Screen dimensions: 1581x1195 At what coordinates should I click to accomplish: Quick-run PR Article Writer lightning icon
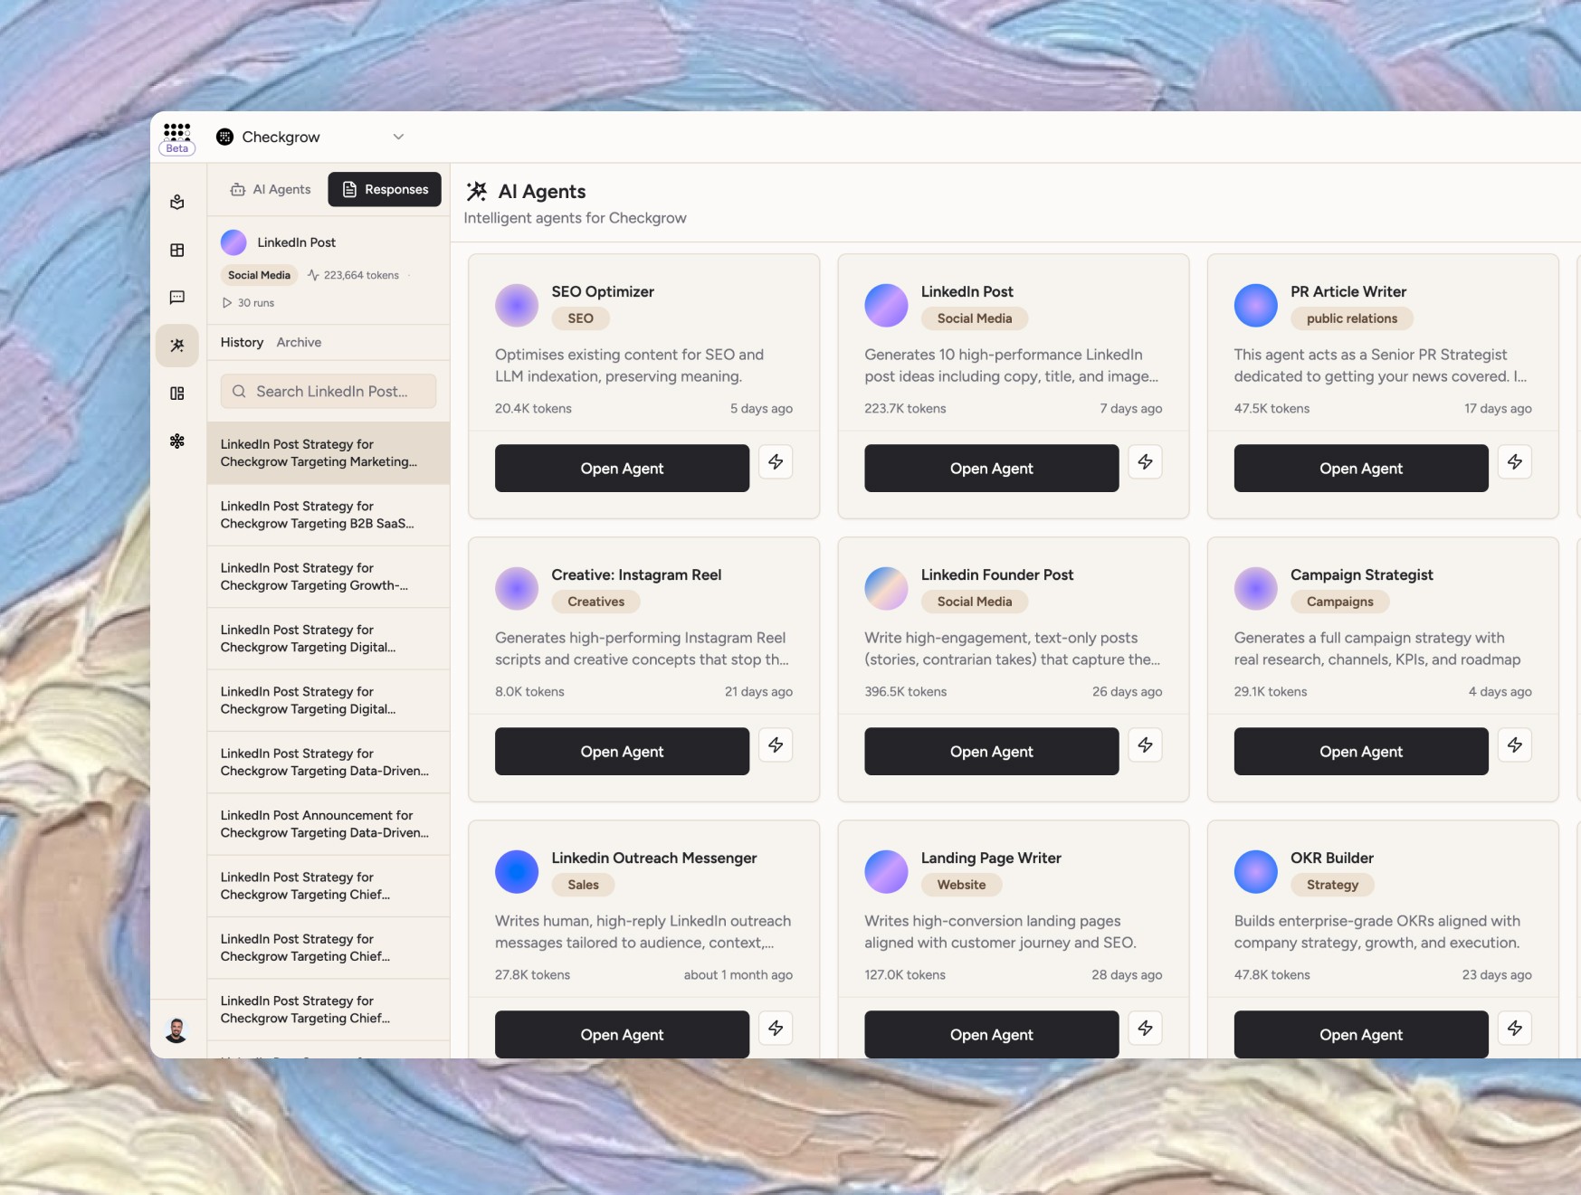1515,461
